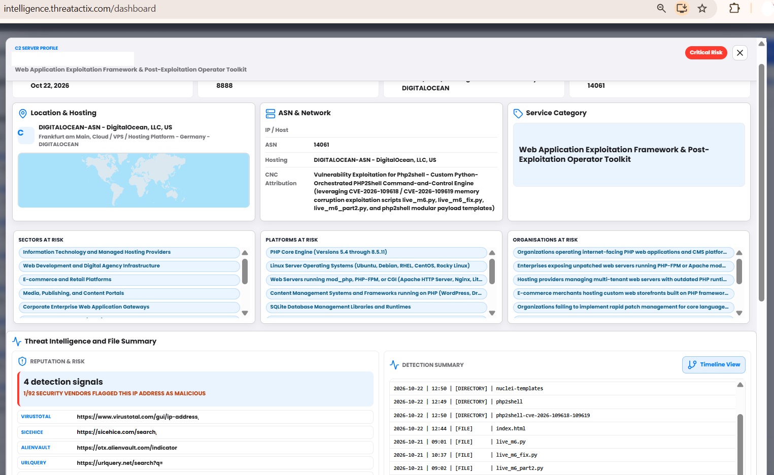The height and width of the screenshot is (475, 774).
Task: Open Timeline View
Action: (x=714, y=364)
